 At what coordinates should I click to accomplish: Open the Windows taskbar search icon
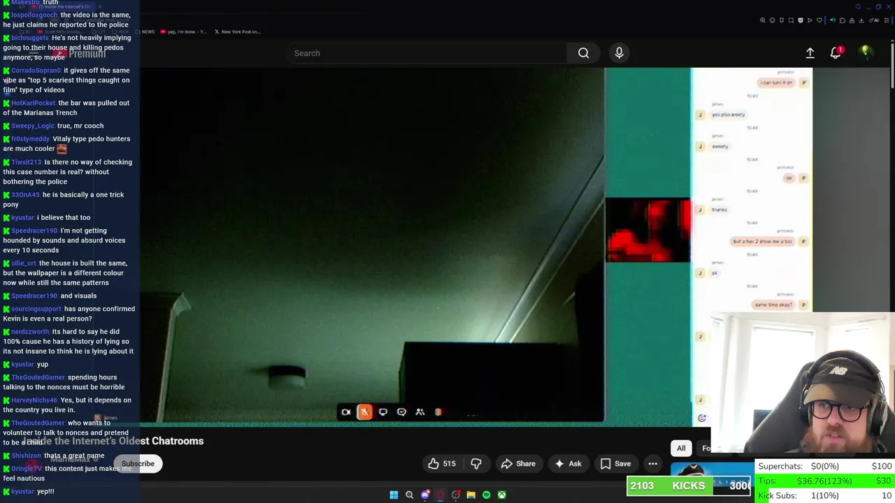point(410,495)
